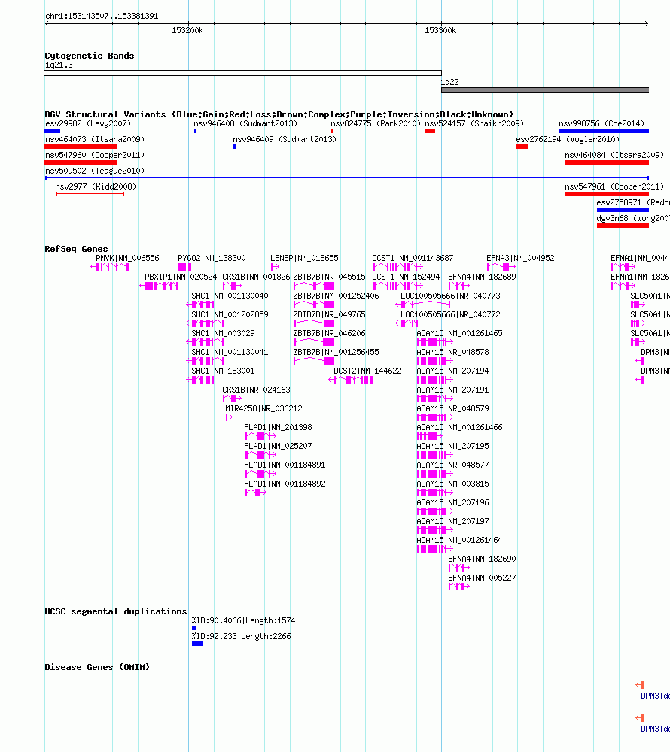The width and height of the screenshot is (670, 752).
Task: Select the DCST2 NM_144622 gene
Action: point(351,380)
